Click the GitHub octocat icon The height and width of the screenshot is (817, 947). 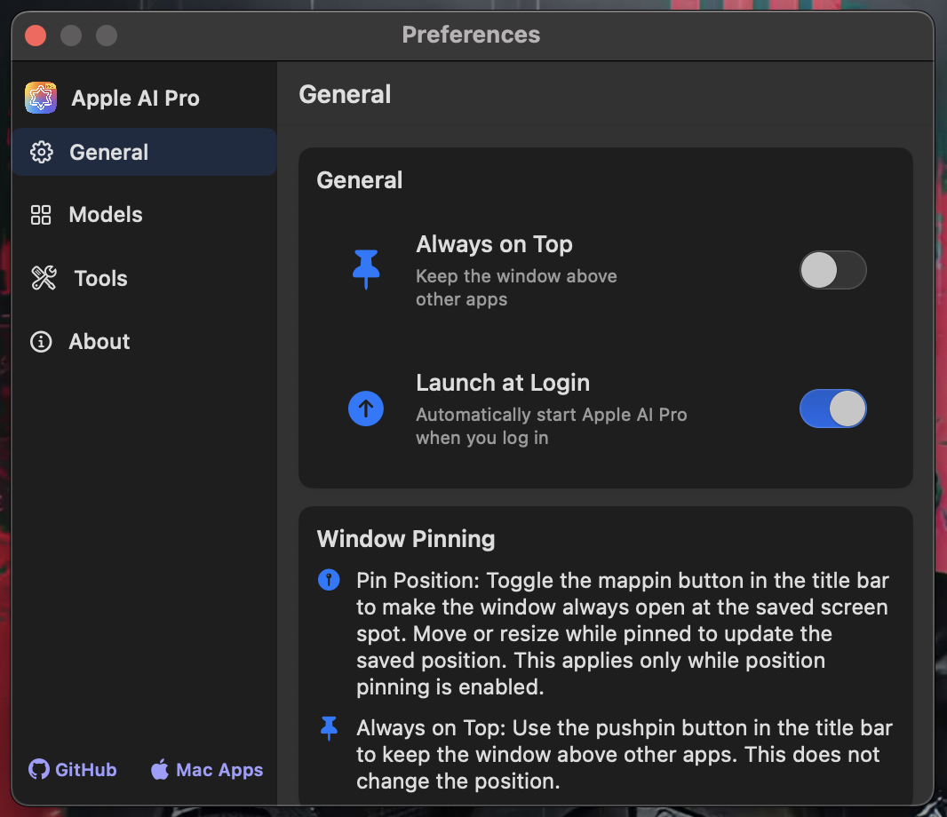click(x=39, y=769)
